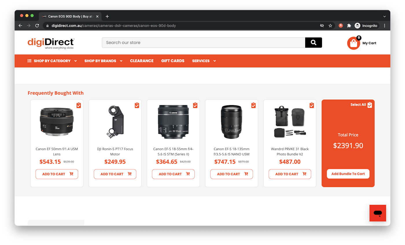Image resolution: width=405 pixels, height=245 pixels.
Task: Open the red S browser extension
Action: click(341, 25)
